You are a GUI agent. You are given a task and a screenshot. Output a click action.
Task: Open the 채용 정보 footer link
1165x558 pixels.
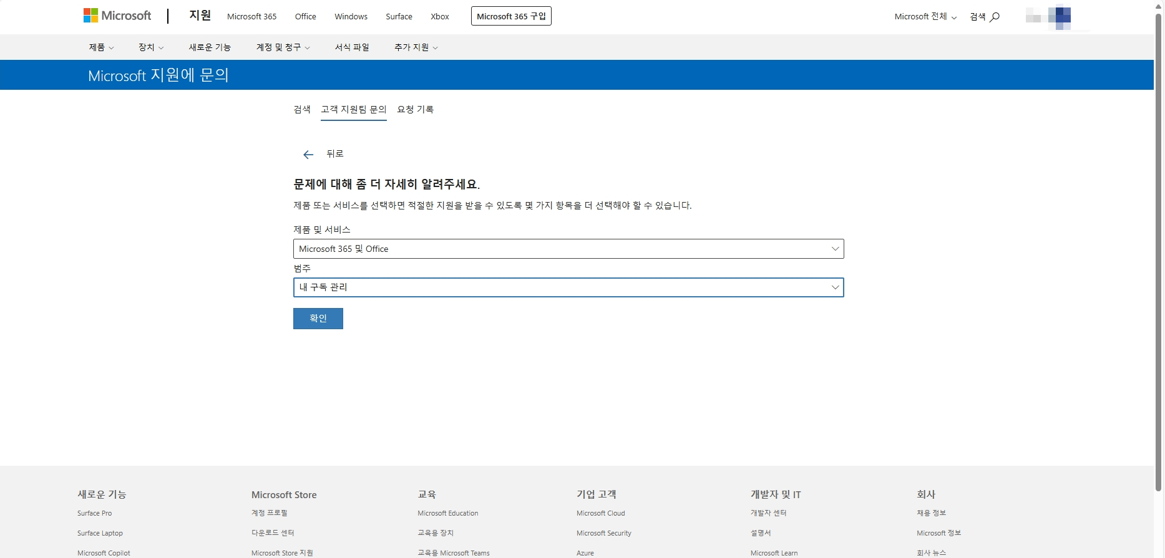(932, 513)
